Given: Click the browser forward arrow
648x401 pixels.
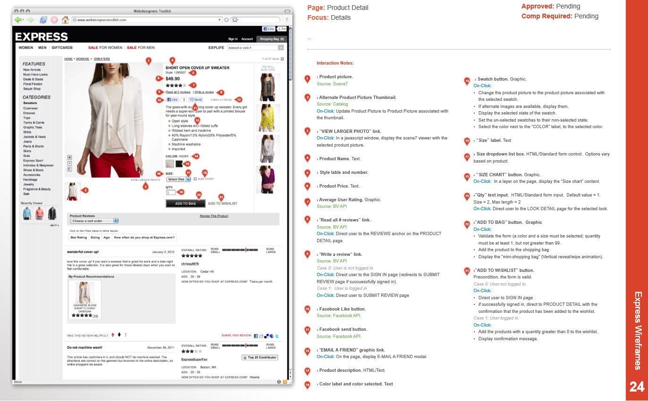Looking at the screenshot, I should point(30,20).
